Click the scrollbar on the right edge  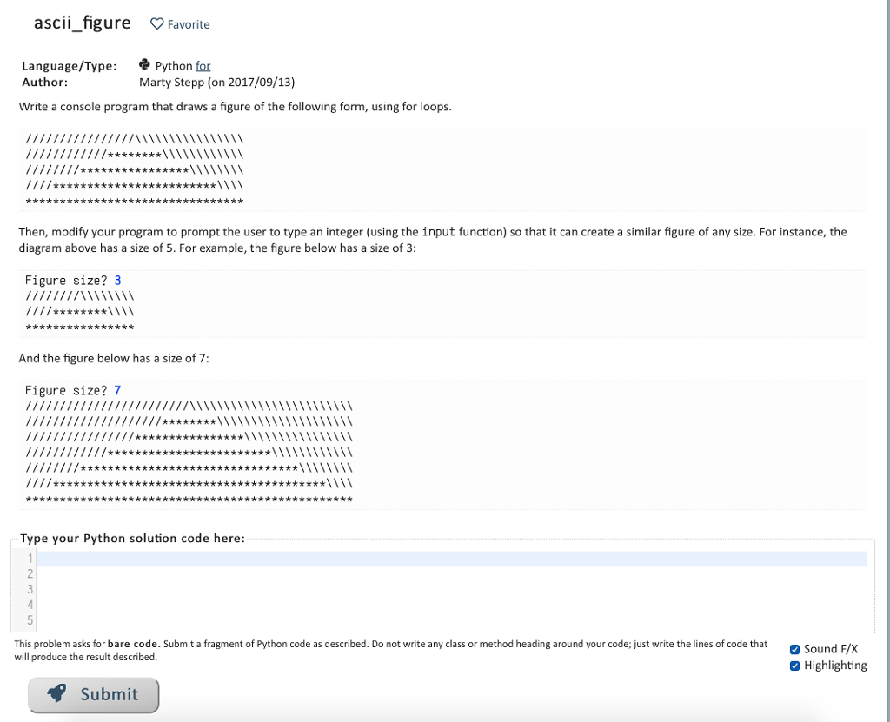point(886,348)
